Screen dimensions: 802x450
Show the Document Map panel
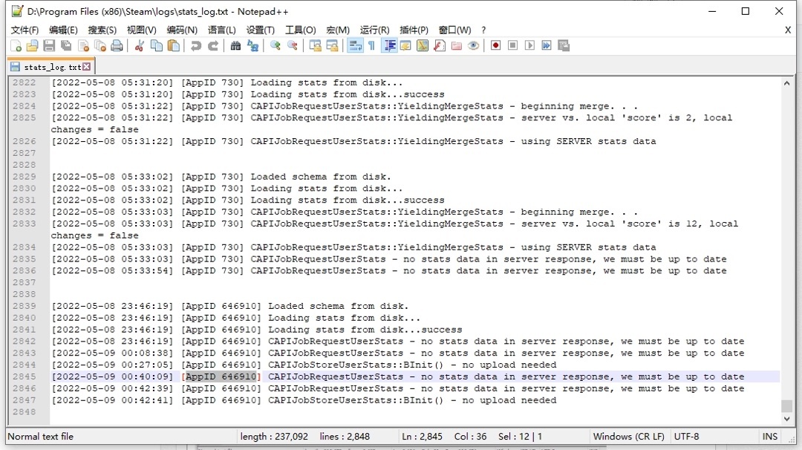[423, 46]
